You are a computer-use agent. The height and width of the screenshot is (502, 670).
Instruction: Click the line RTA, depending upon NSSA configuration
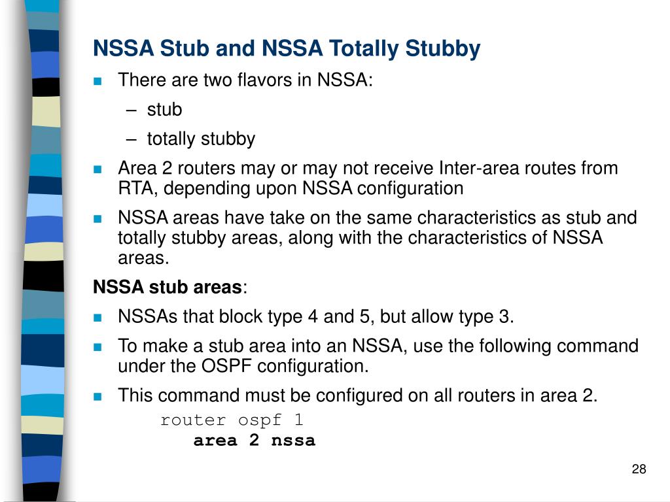(291, 188)
